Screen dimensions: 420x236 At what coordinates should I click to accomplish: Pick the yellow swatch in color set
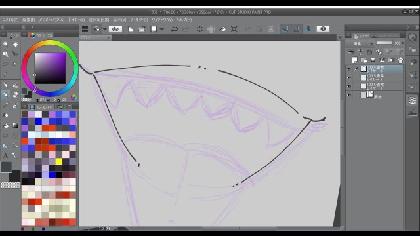(x=58, y=161)
